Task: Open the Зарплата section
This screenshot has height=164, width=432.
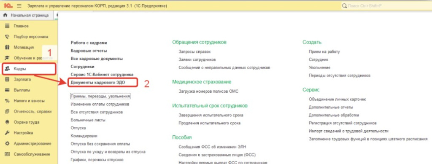Action: point(22,79)
